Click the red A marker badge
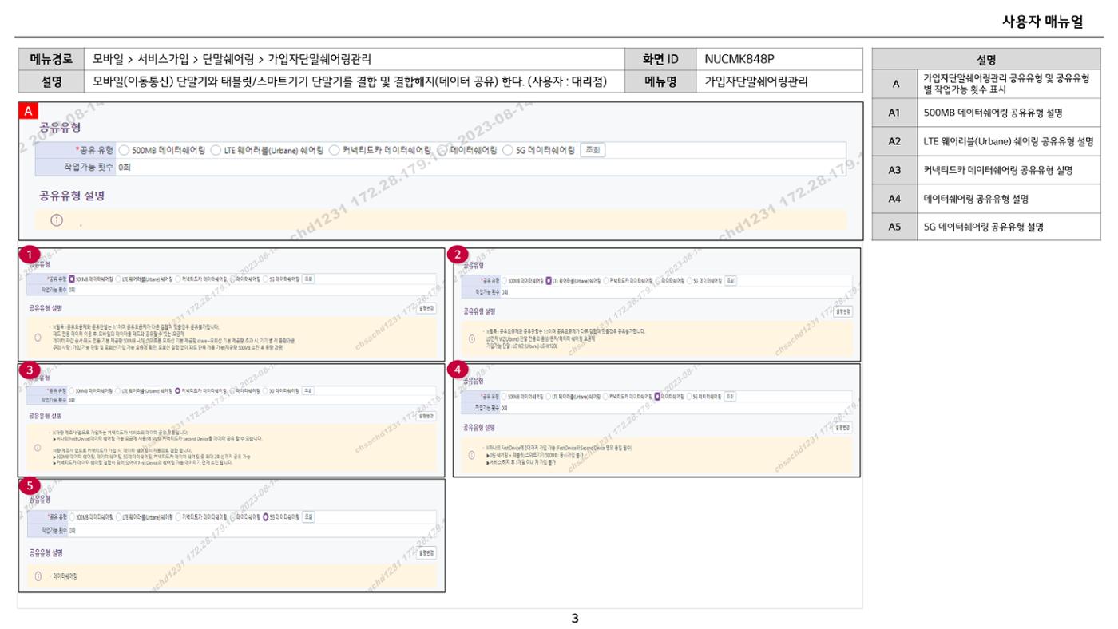The width and height of the screenshot is (1118, 629). click(x=29, y=110)
